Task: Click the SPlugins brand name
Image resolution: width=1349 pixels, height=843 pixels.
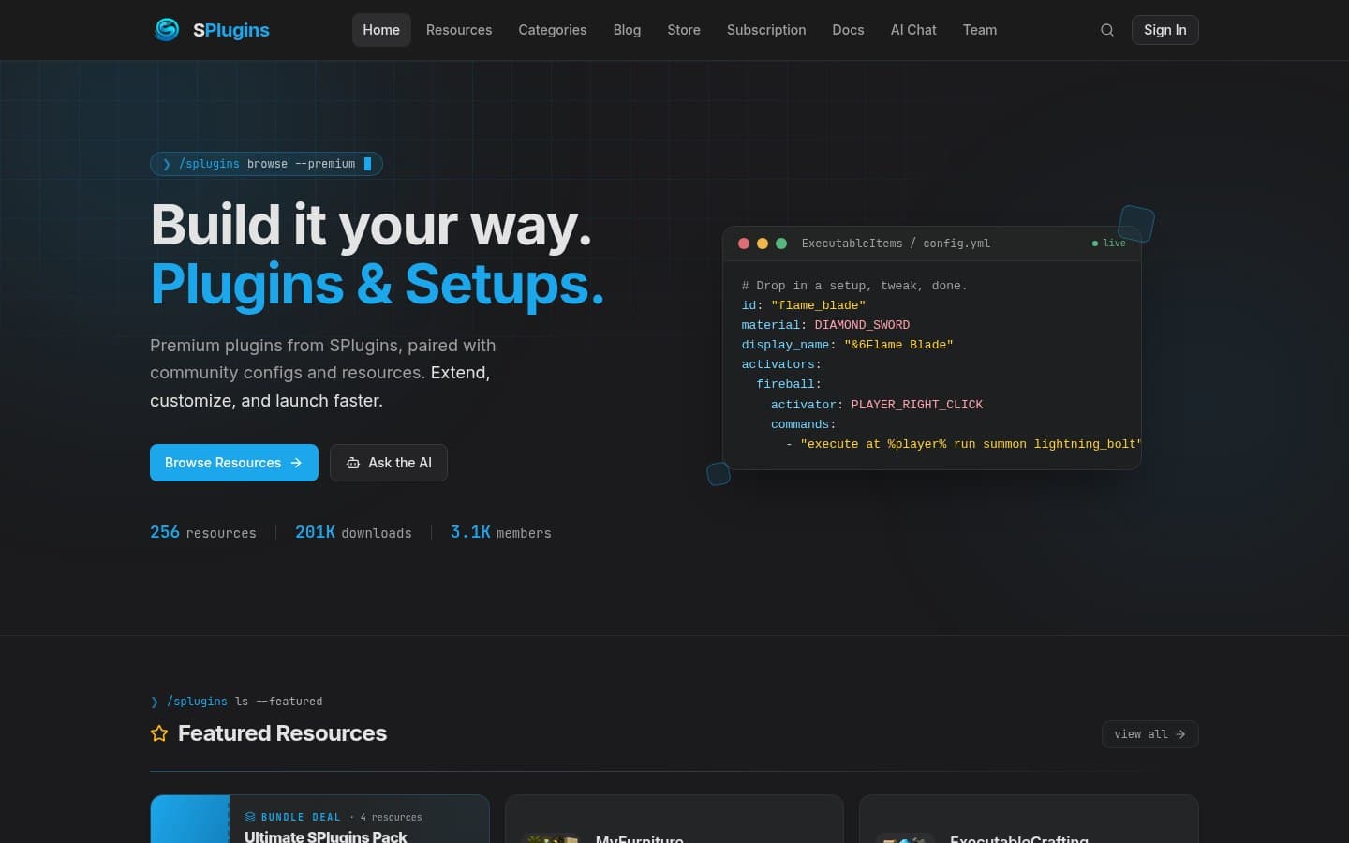Action: click(x=231, y=30)
